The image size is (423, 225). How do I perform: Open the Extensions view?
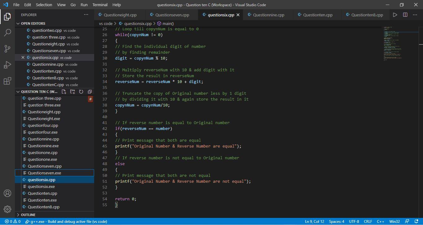[7, 81]
